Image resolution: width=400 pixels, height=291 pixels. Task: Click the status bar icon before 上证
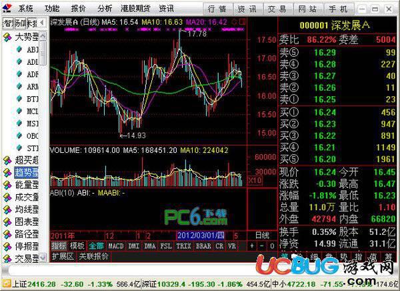coord(7,284)
